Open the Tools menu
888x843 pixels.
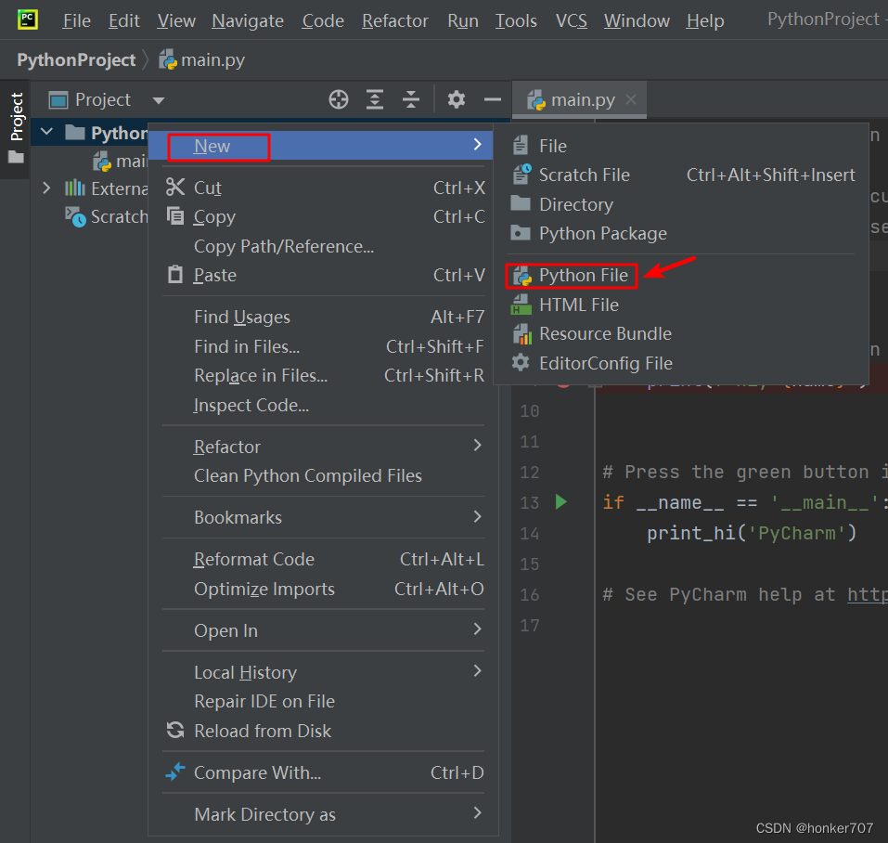[x=516, y=21]
